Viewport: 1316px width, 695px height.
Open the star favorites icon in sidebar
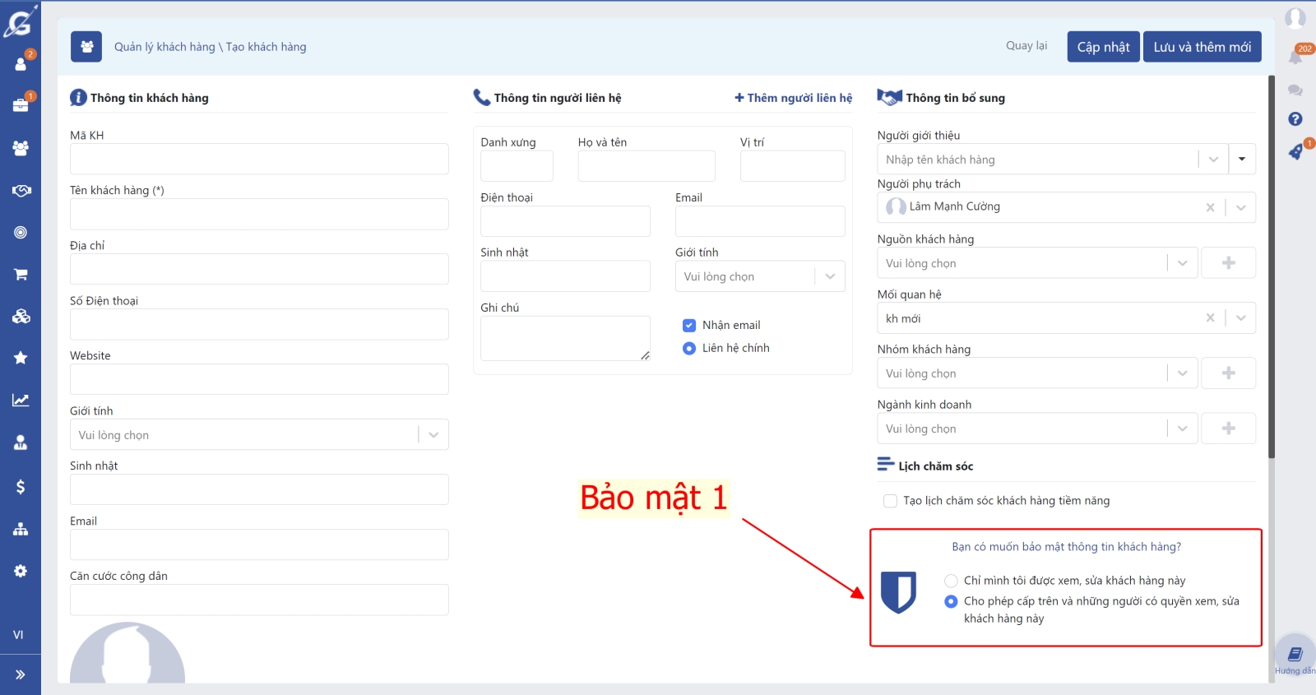21,358
